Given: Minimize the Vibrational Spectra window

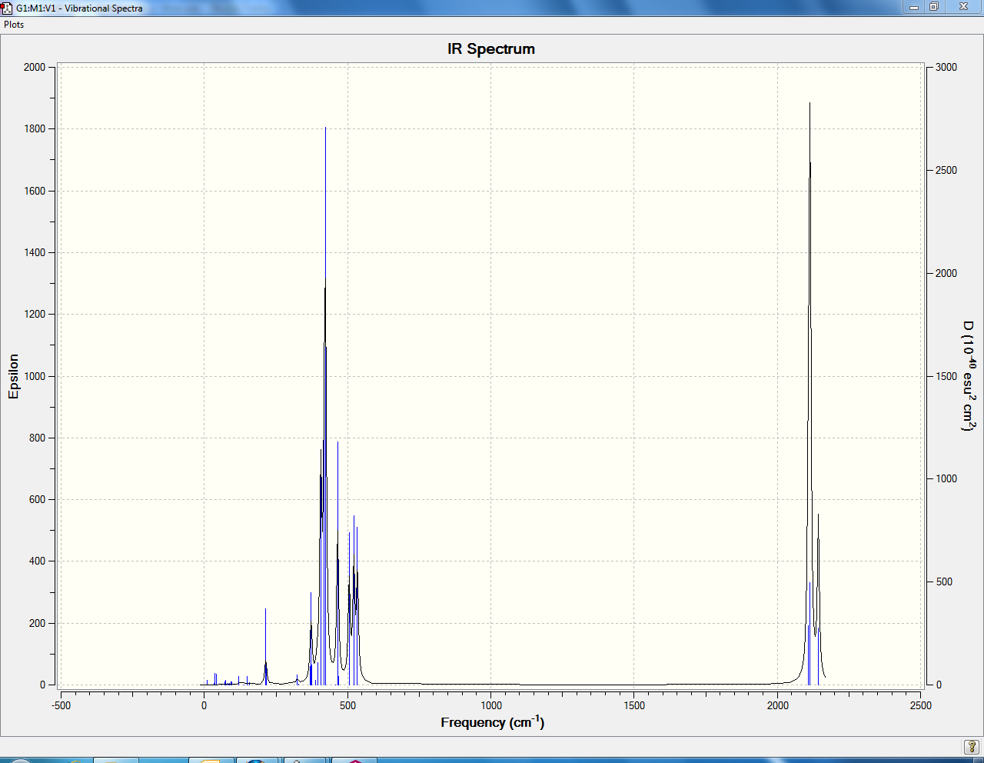Looking at the screenshot, I should pyautogui.click(x=914, y=7).
